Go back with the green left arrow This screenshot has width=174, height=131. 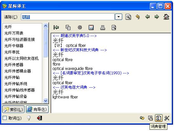pos(147,17)
